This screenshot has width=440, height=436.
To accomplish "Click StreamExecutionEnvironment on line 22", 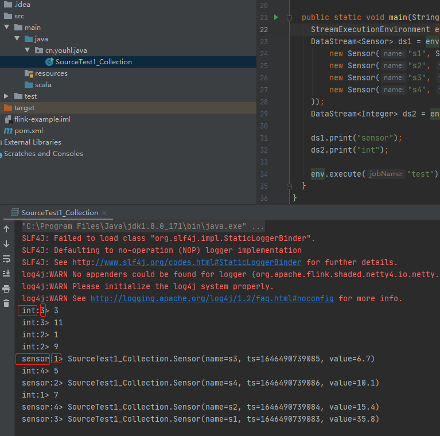I will click(370, 29).
